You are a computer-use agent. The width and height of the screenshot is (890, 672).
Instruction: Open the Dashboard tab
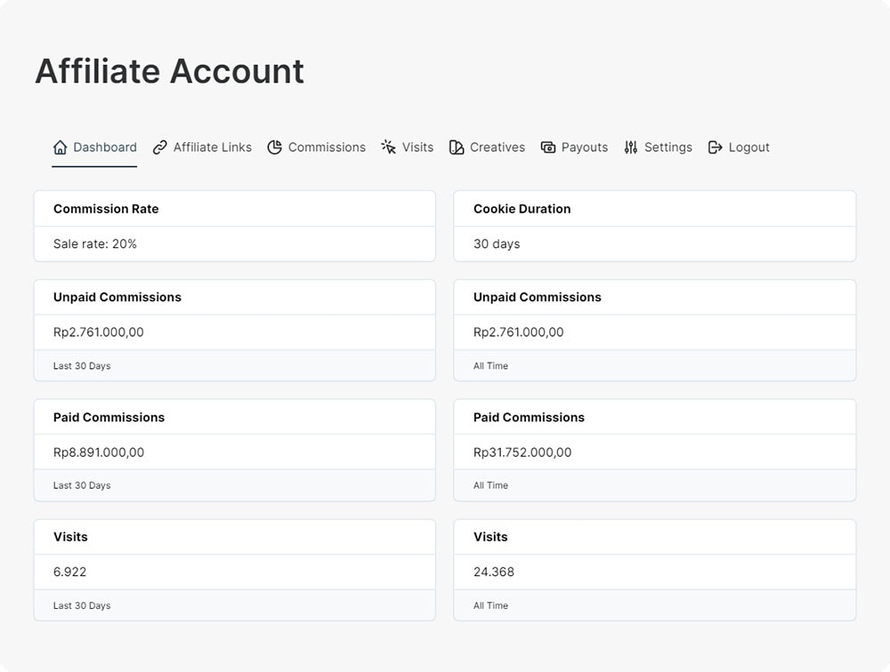click(x=95, y=148)
